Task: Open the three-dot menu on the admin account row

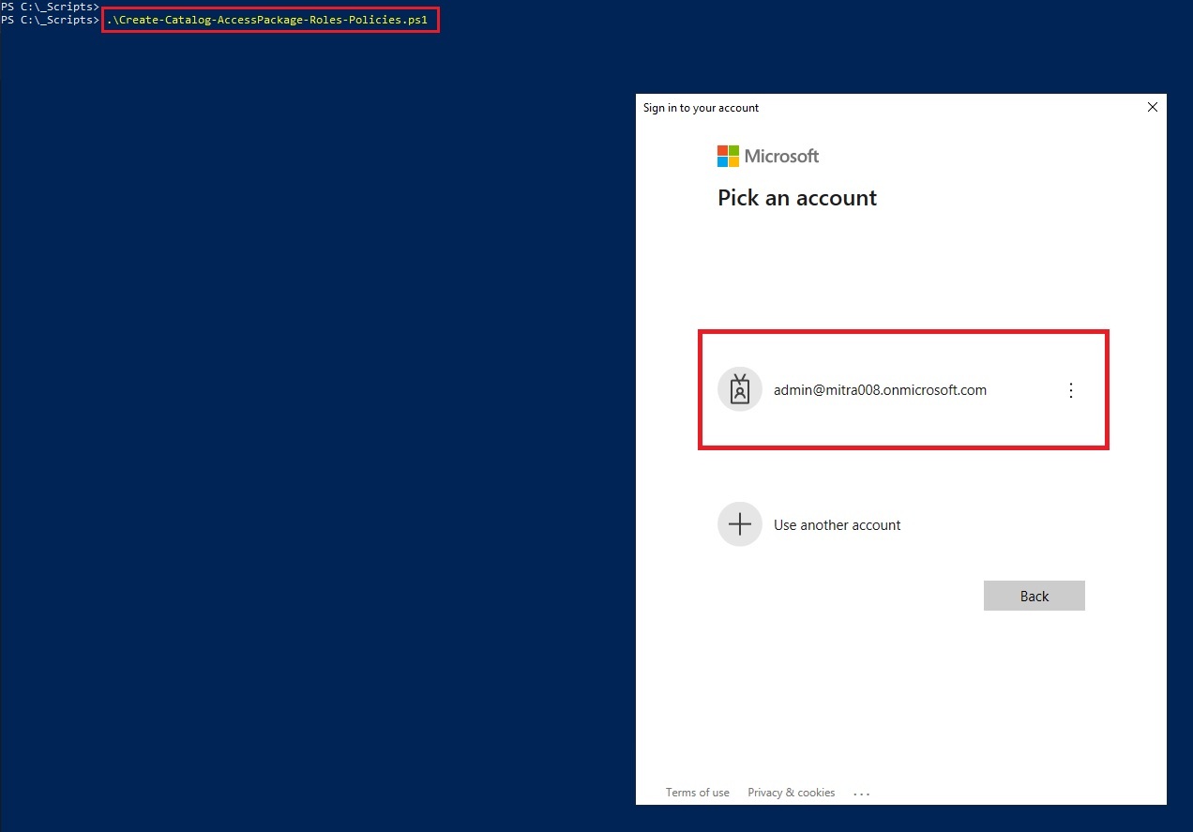Action: [1071, 390]
